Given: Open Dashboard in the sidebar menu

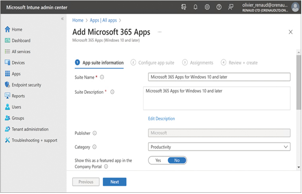Looking at the screenshot, I should coord(21,40).
